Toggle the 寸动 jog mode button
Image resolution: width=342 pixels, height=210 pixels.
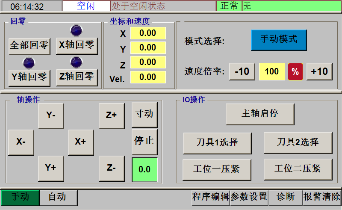144,114
